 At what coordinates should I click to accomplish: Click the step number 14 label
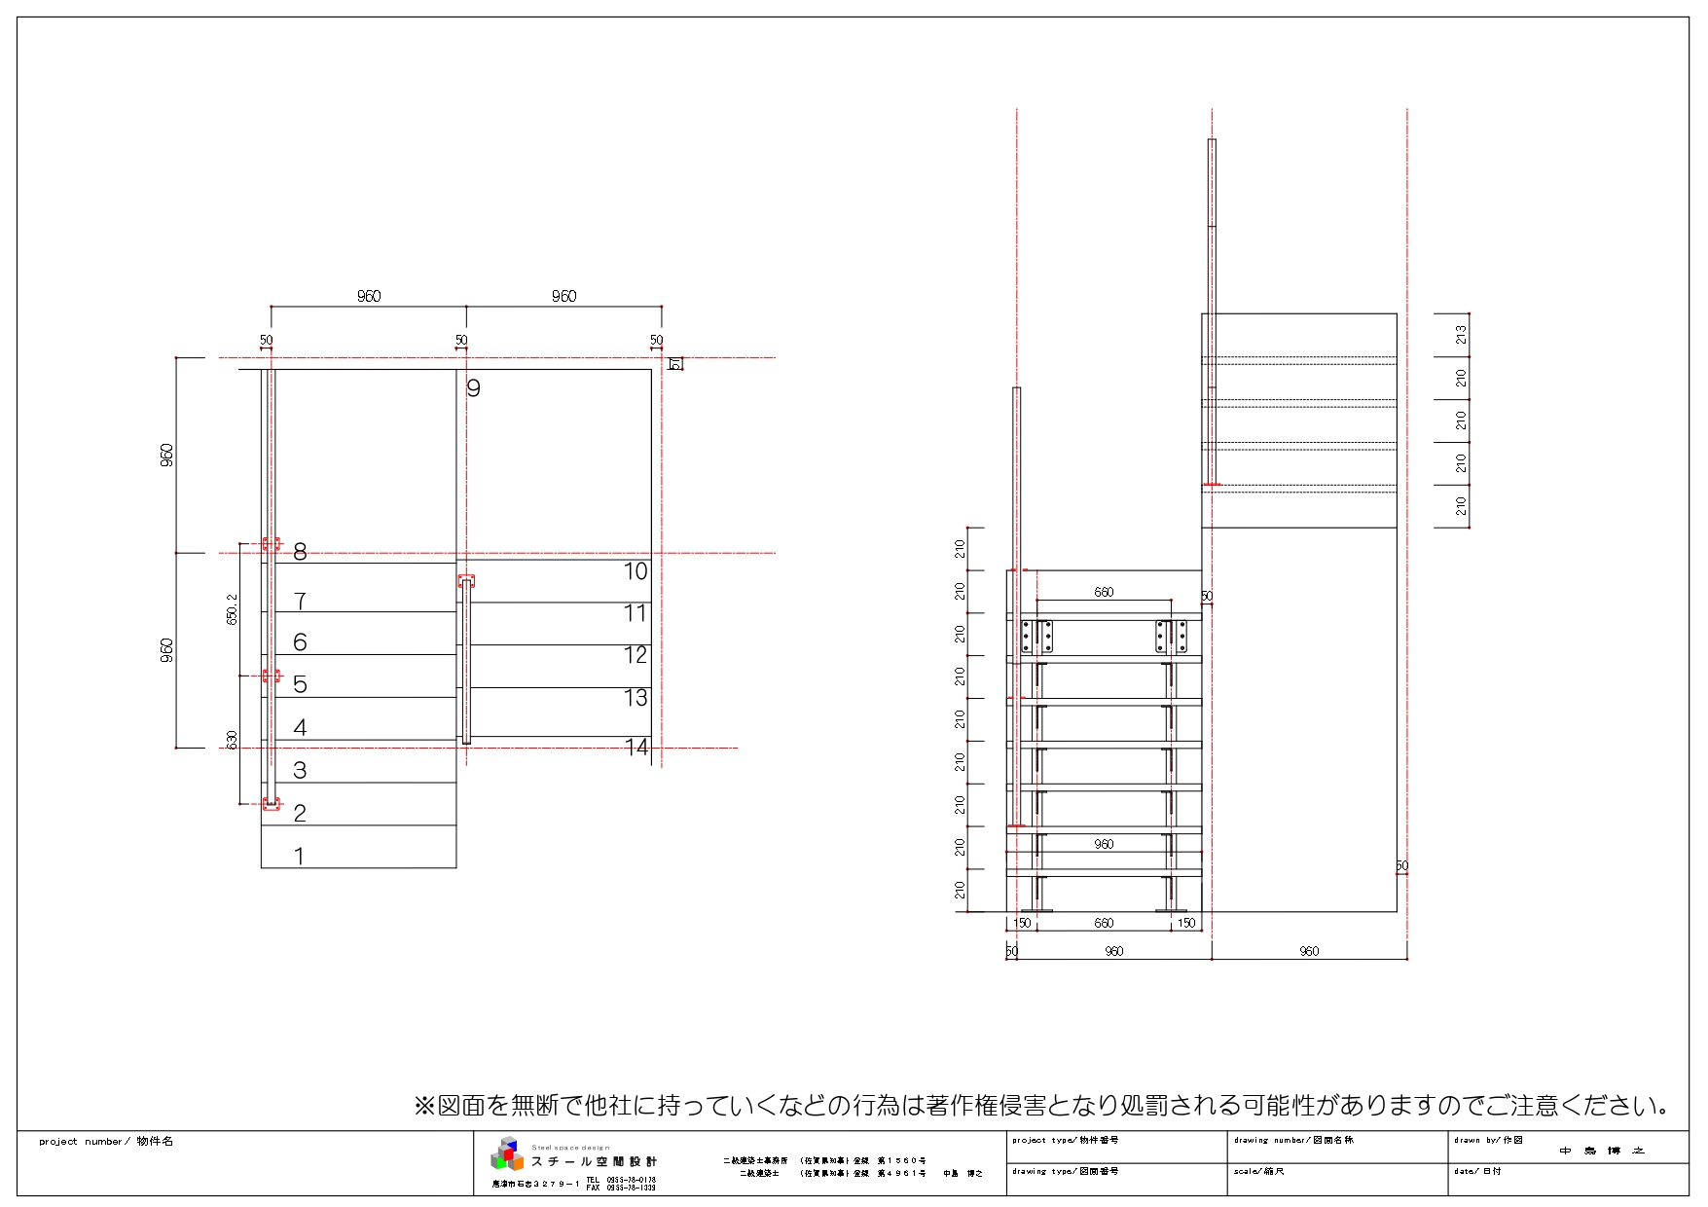pyautogui.click(x=636, y=747)
